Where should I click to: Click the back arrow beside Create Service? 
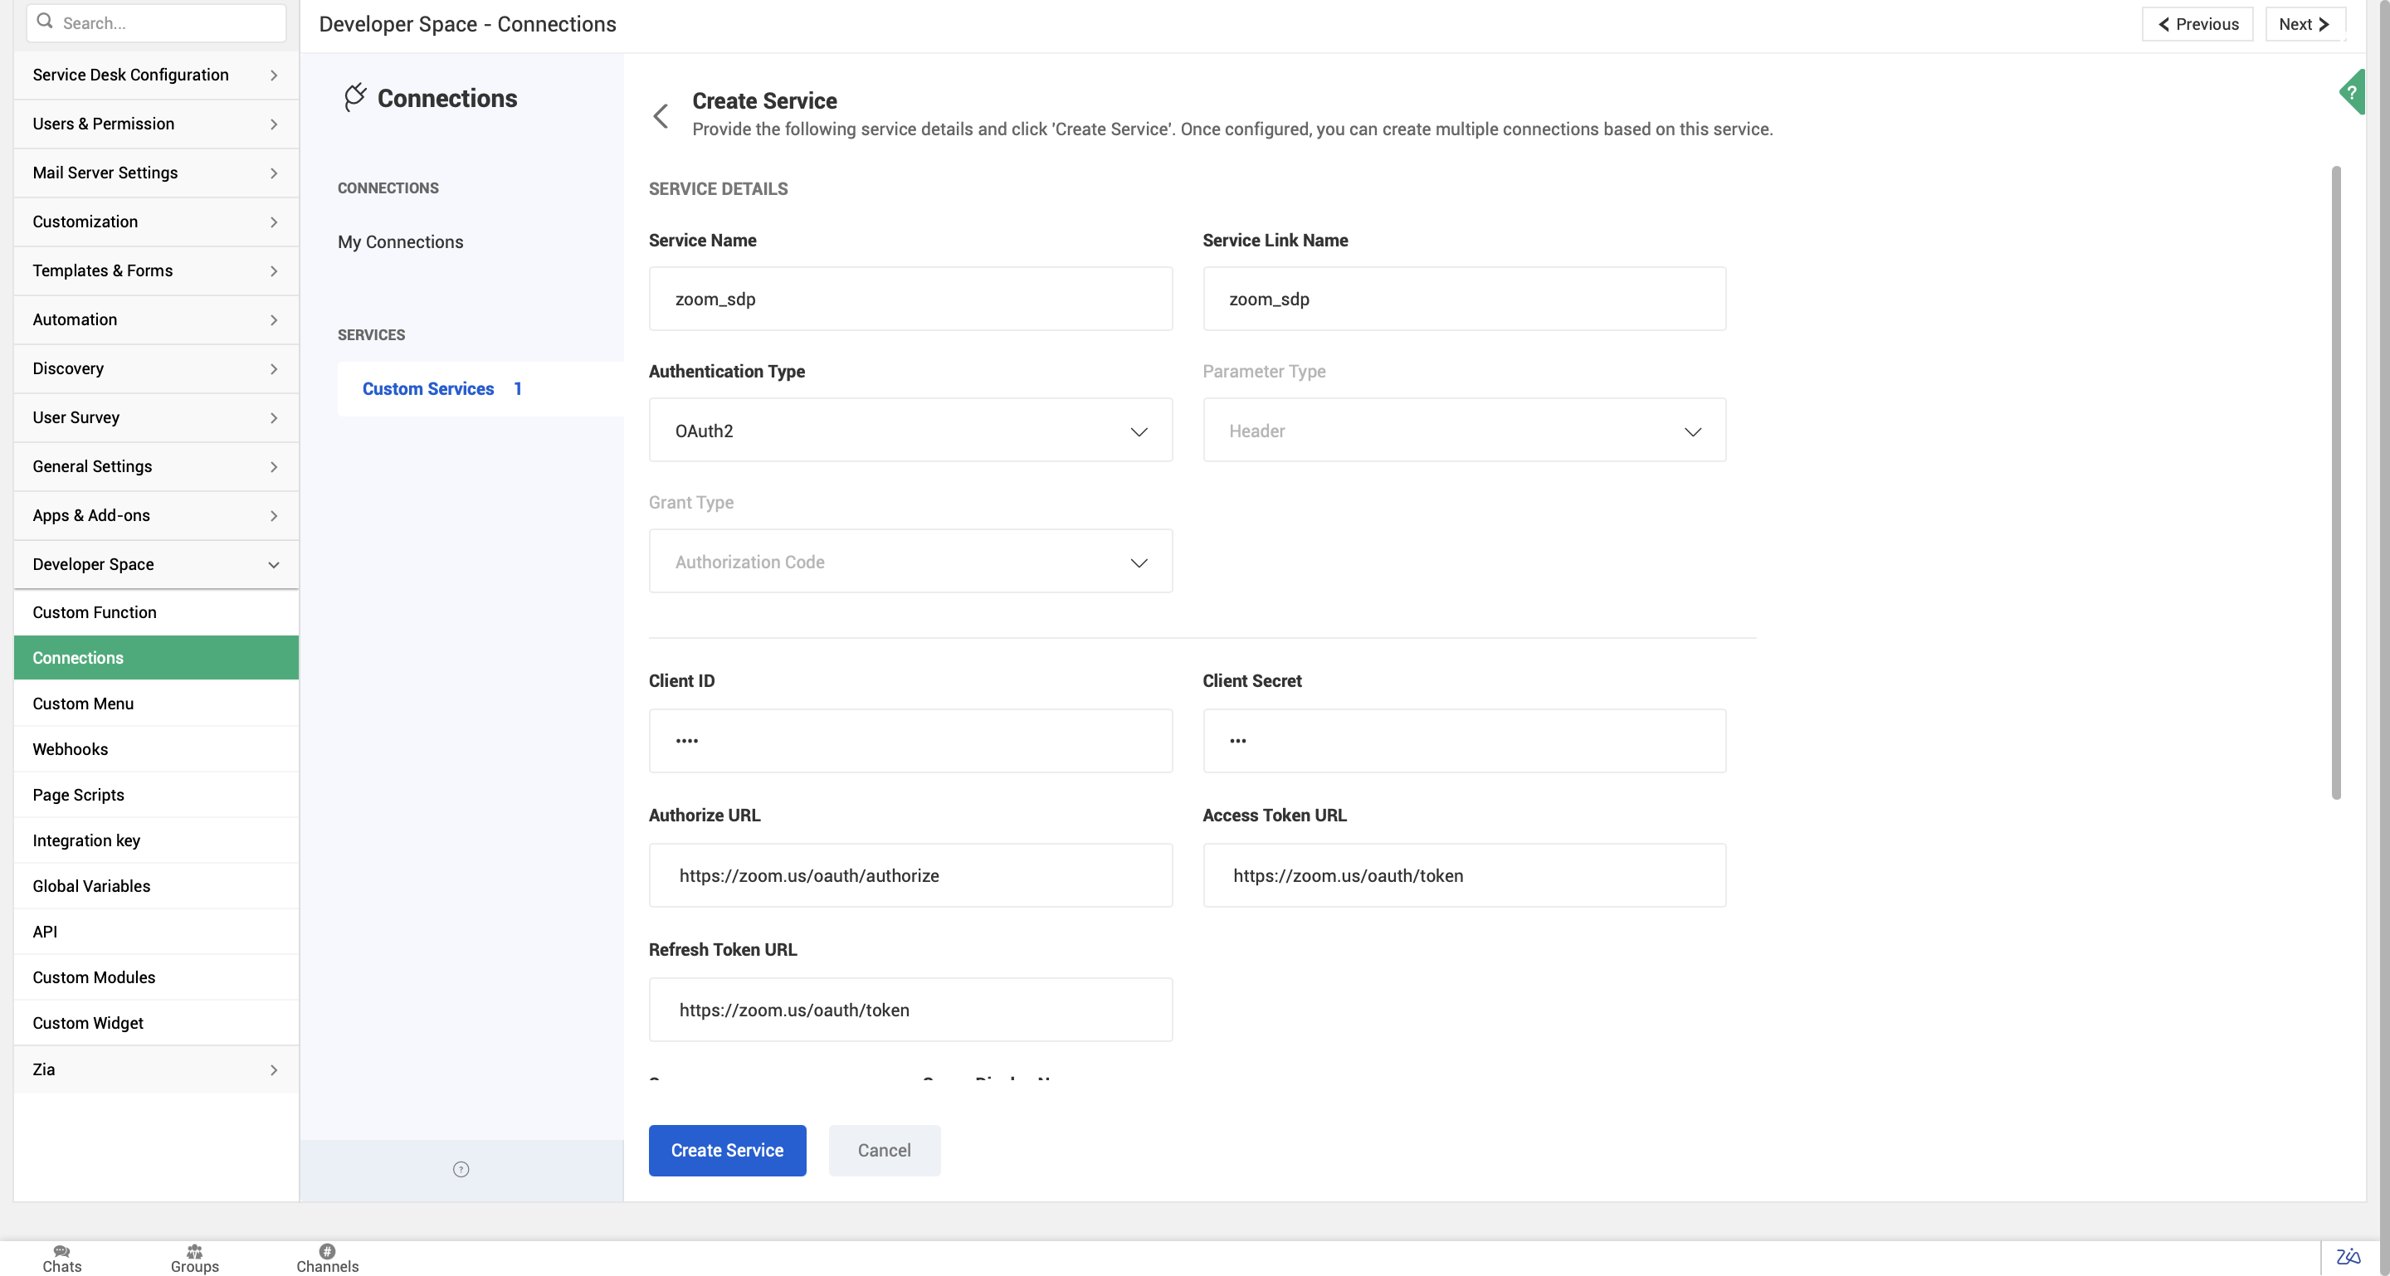tap(661, 116)
